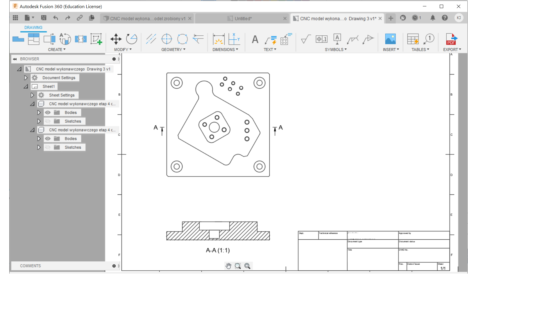Image resolution: width=558 pixels, height=313 pixels.
Task: Click the Export PDF icon
Action: 451,39
